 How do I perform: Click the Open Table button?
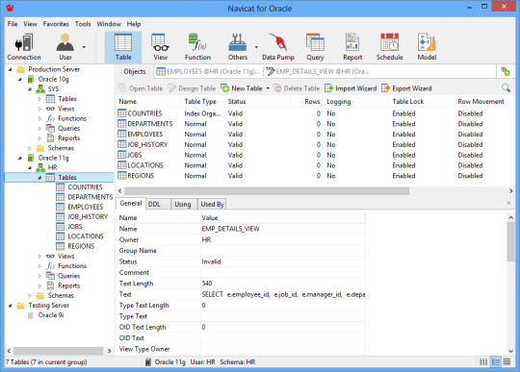141,88
